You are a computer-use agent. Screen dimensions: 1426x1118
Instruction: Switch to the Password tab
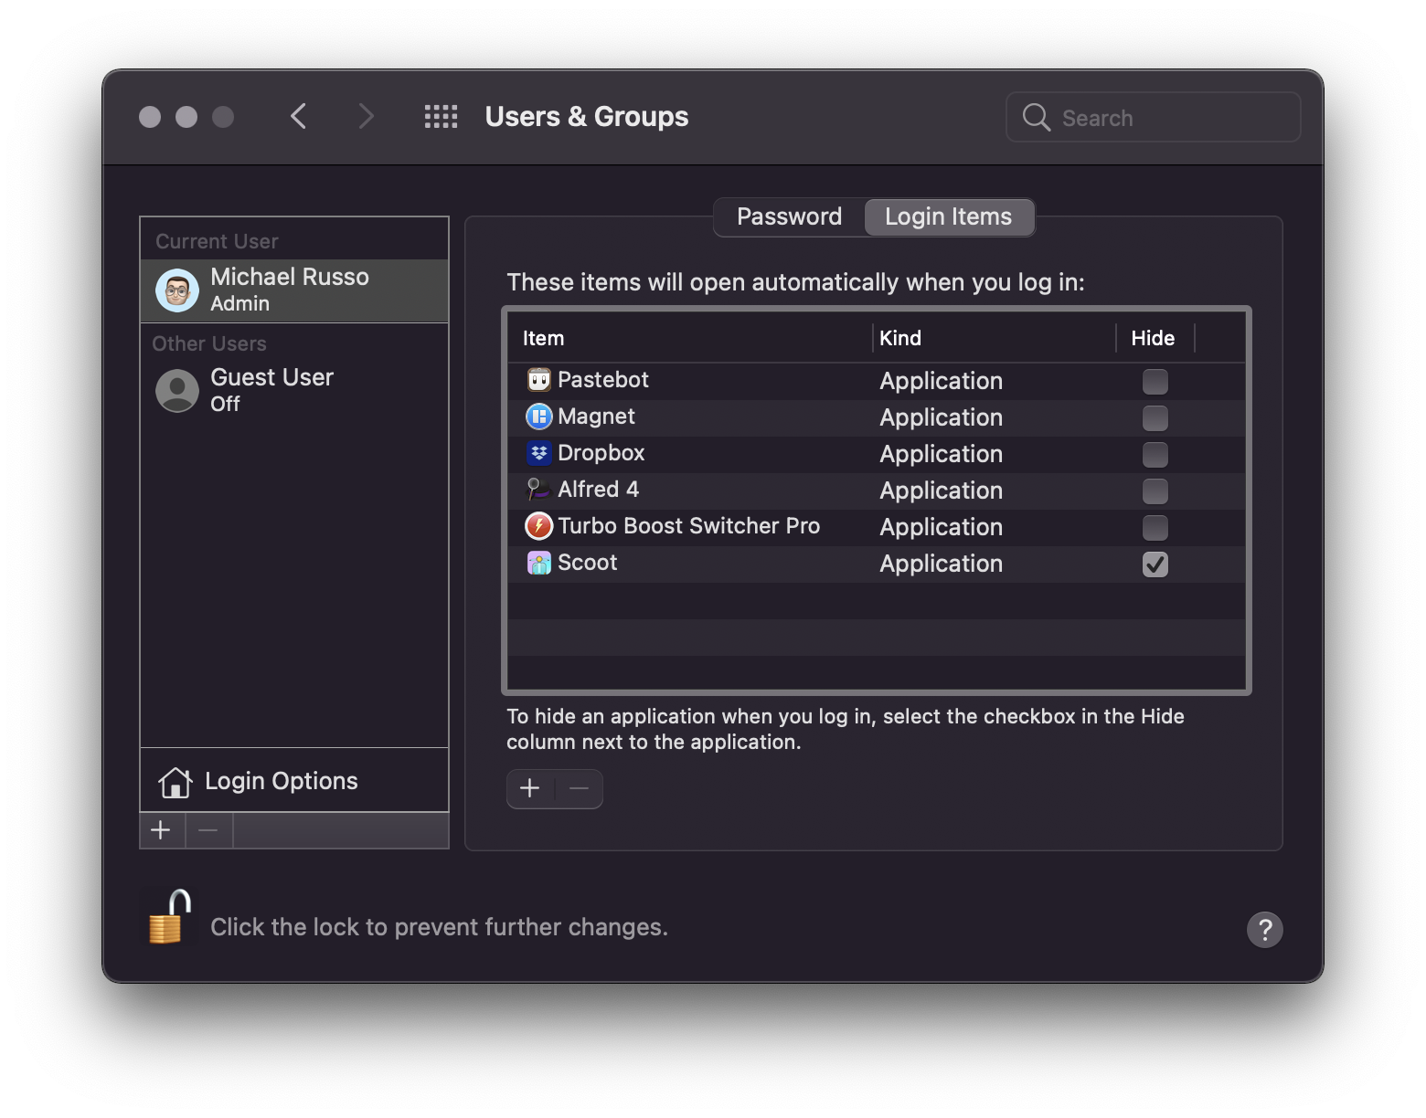click(x=789, y=216)
